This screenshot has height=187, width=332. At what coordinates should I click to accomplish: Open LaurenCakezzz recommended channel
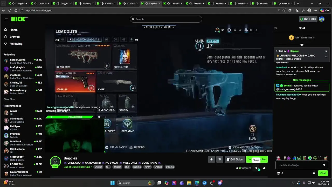pos(23,173)
